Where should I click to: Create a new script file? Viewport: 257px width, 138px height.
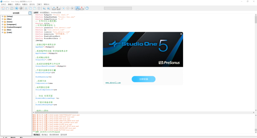pyautogui.click(x=3, y=8)
